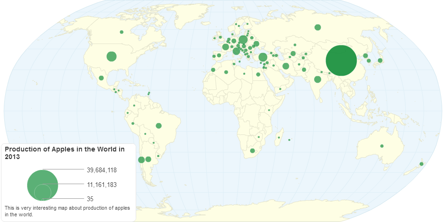Select the Madagascar bubble
Viewport: 446px width, 222px height.
279,138
